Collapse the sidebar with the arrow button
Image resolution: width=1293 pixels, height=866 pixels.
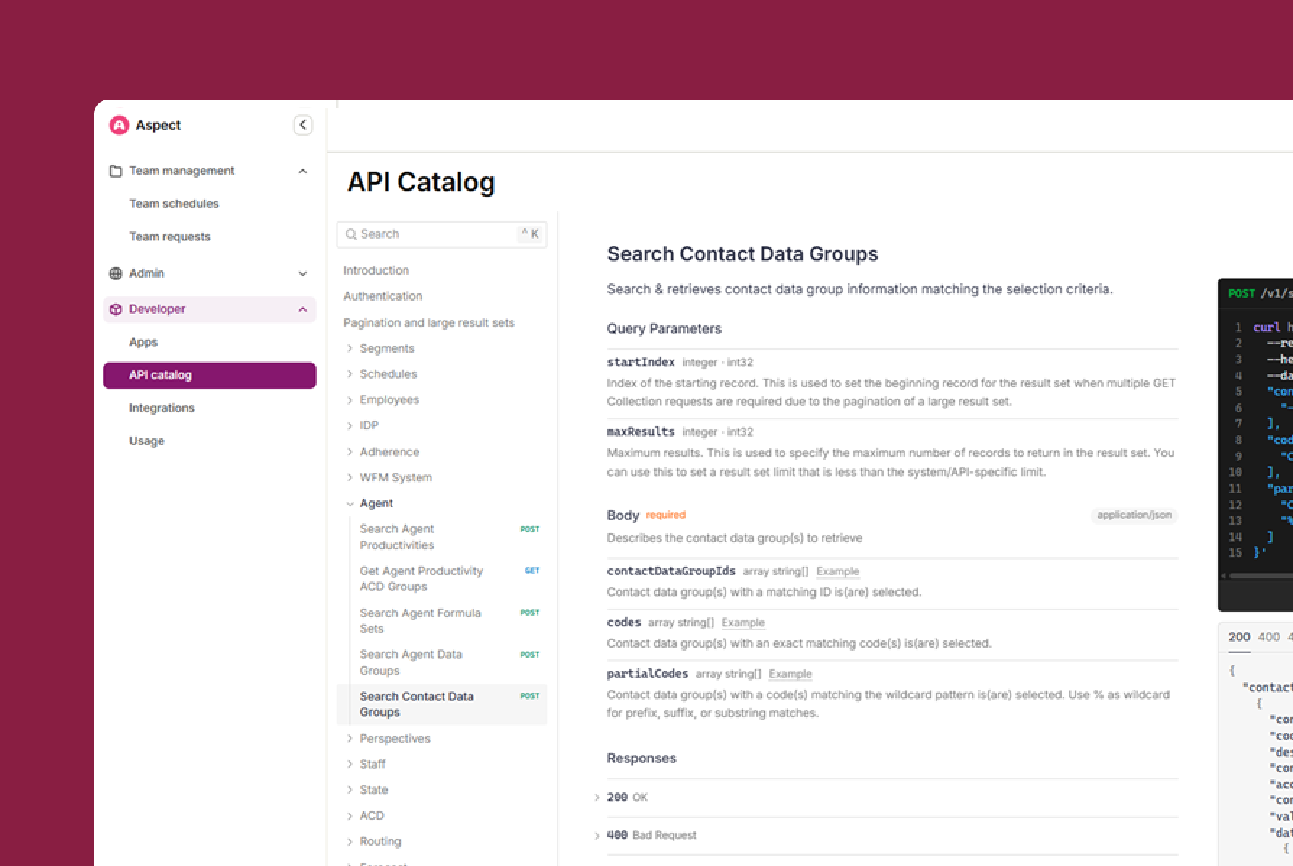tap(303, 125)
